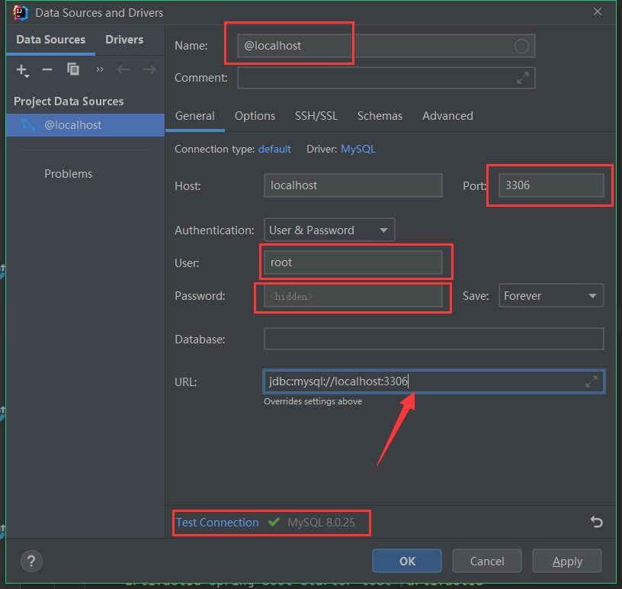The height and width of the screenshot is (589, 622).
Task: Switch to the Drivers tab
Action: point(124,40)
